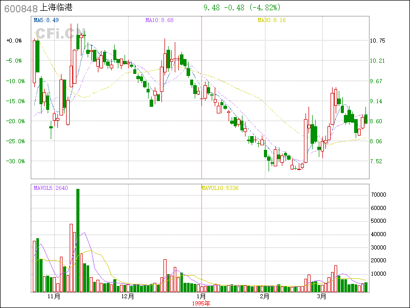
Task: Click the 10.75 price axis label
Action: point(377,41)
